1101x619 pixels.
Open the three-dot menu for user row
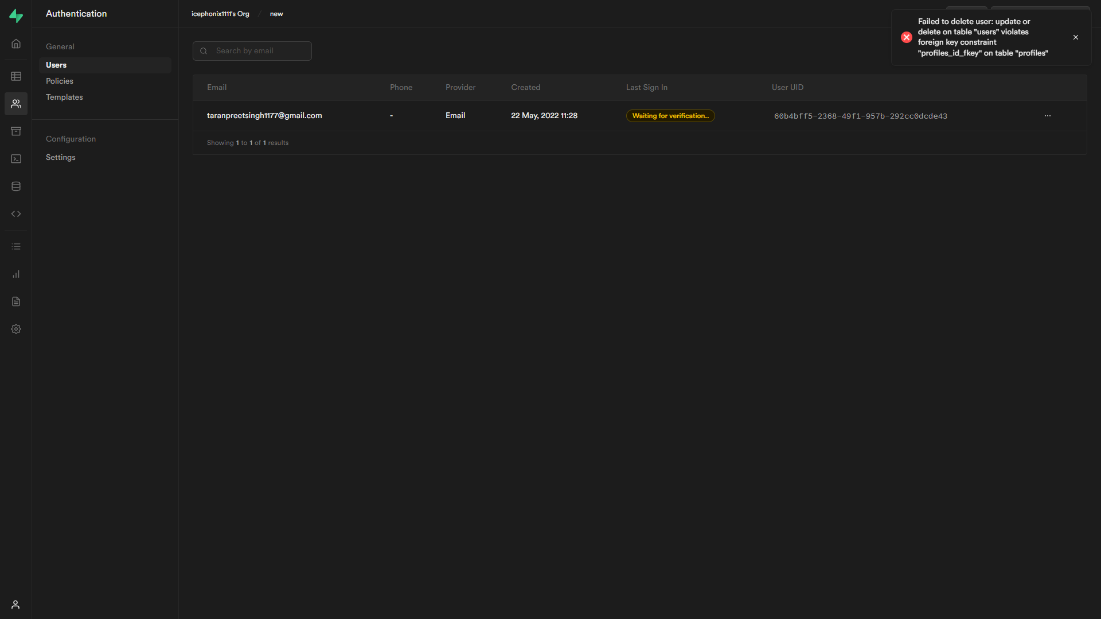click(1047, 116)
